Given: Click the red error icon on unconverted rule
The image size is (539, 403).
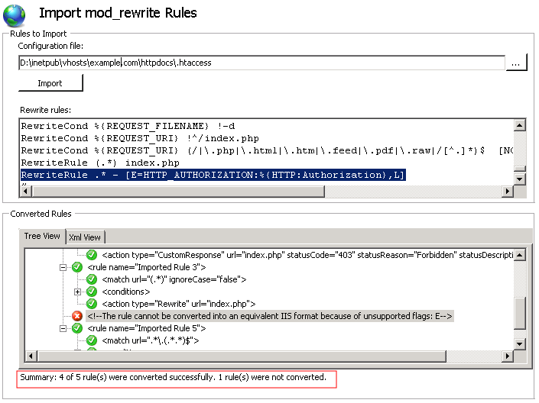Looking at the screenshot, I should (76, 315).
